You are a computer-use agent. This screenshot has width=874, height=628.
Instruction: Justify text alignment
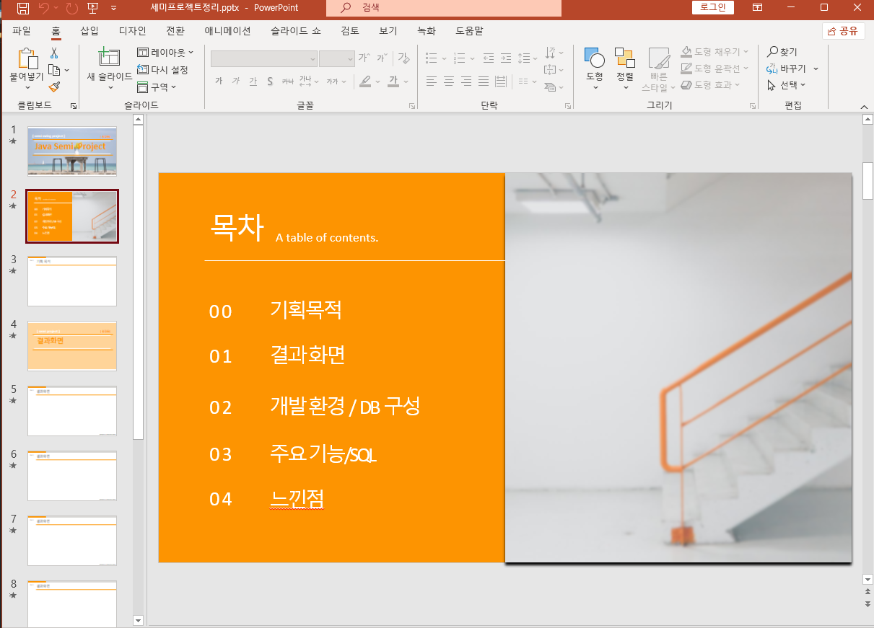pyautogui.click(x=484, y=81)
